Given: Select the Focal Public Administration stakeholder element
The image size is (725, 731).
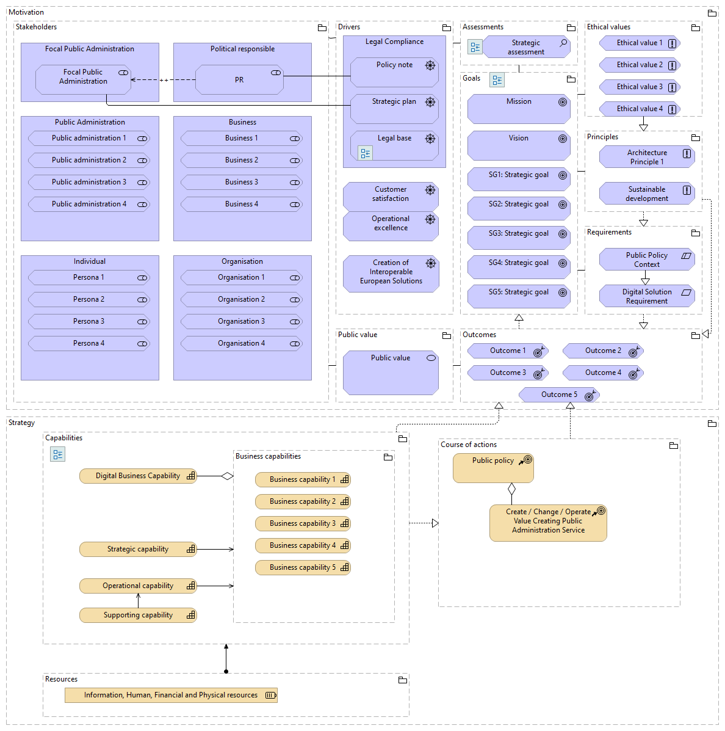Looking at the screenshot, I should (x=83, y=80).
